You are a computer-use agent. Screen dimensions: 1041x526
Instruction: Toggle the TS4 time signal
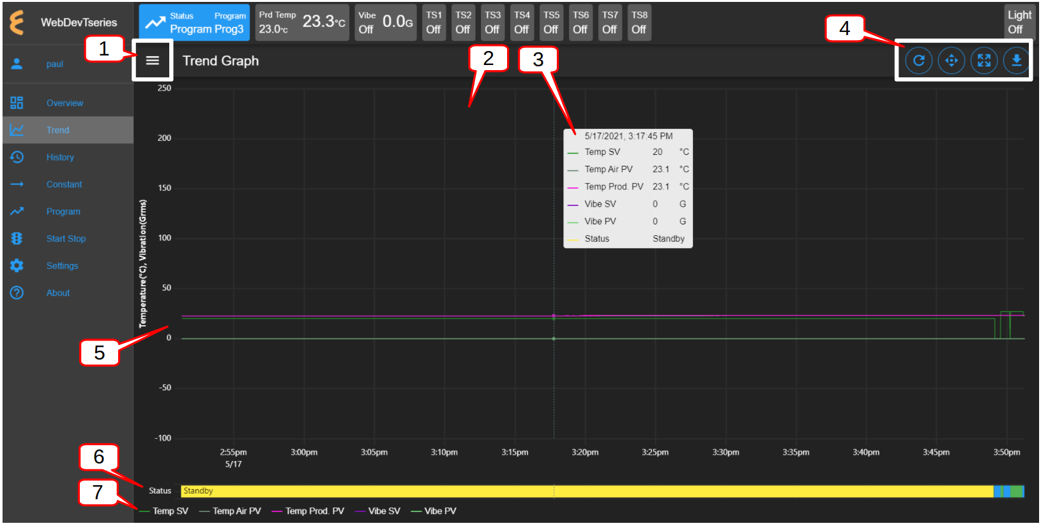522,22
